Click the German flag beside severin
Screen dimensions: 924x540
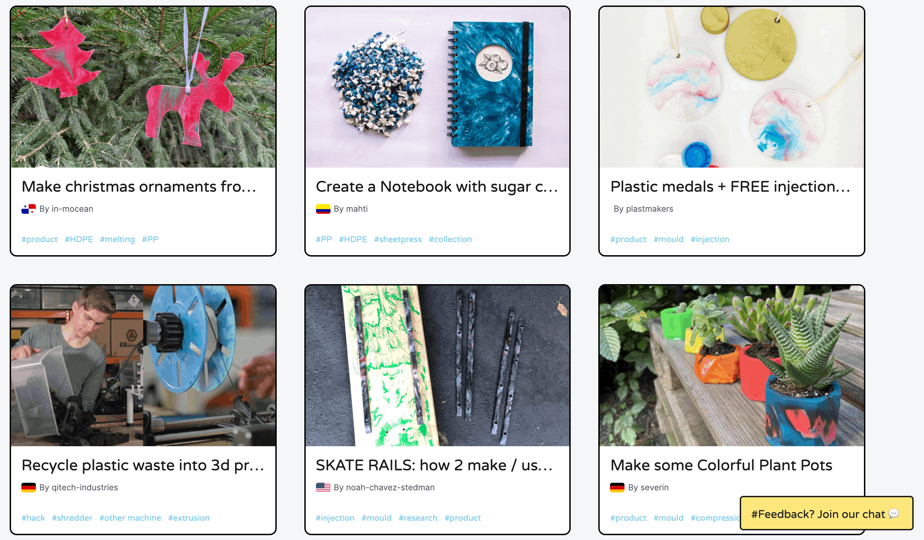(617, 488)
